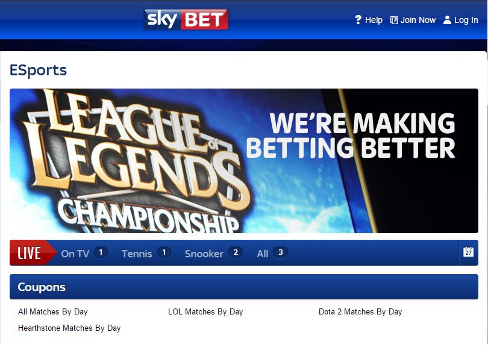Click the Snooker count badge
Screen dimensions: 488x347
(x=236, y=252)
